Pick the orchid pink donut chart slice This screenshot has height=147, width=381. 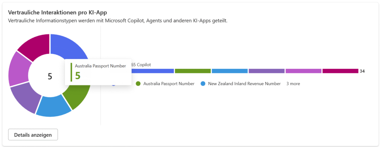[19, 69]
